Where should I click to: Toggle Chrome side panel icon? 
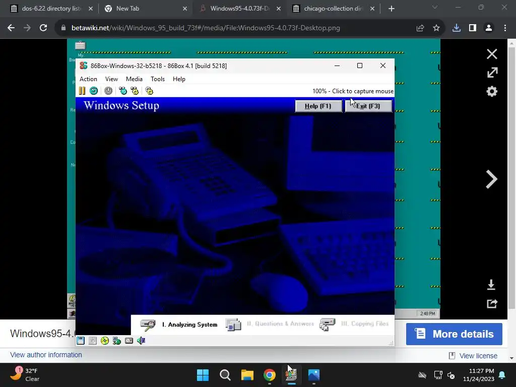point(473,28)
